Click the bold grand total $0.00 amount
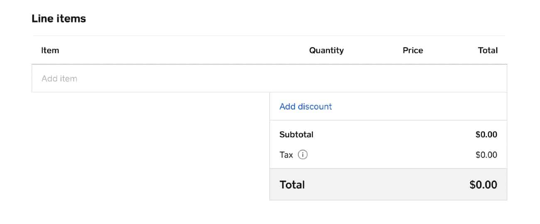The image size is (540, 224). pyautogui.click(x=483, y=185)
